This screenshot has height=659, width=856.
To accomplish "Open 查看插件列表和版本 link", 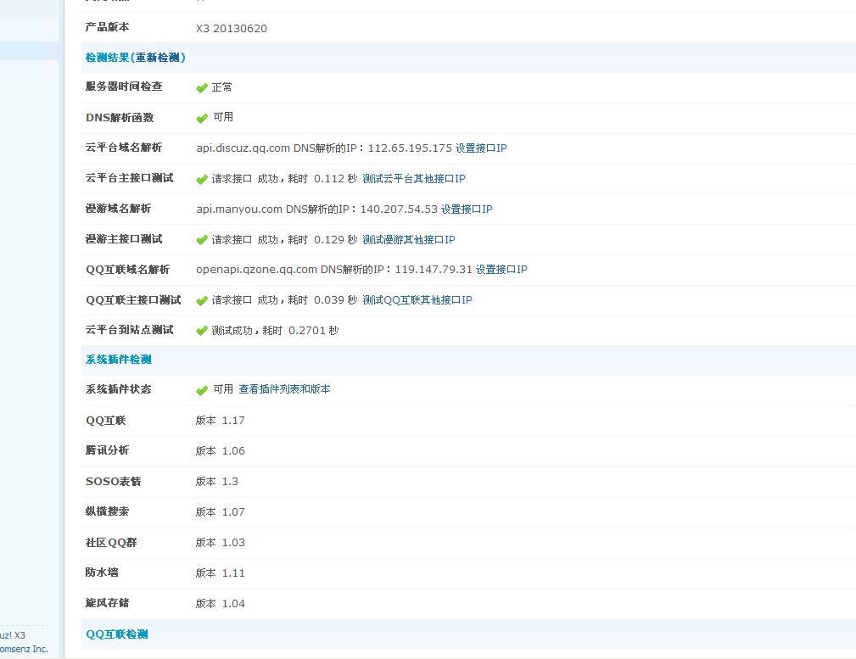I will click(284, 388).
